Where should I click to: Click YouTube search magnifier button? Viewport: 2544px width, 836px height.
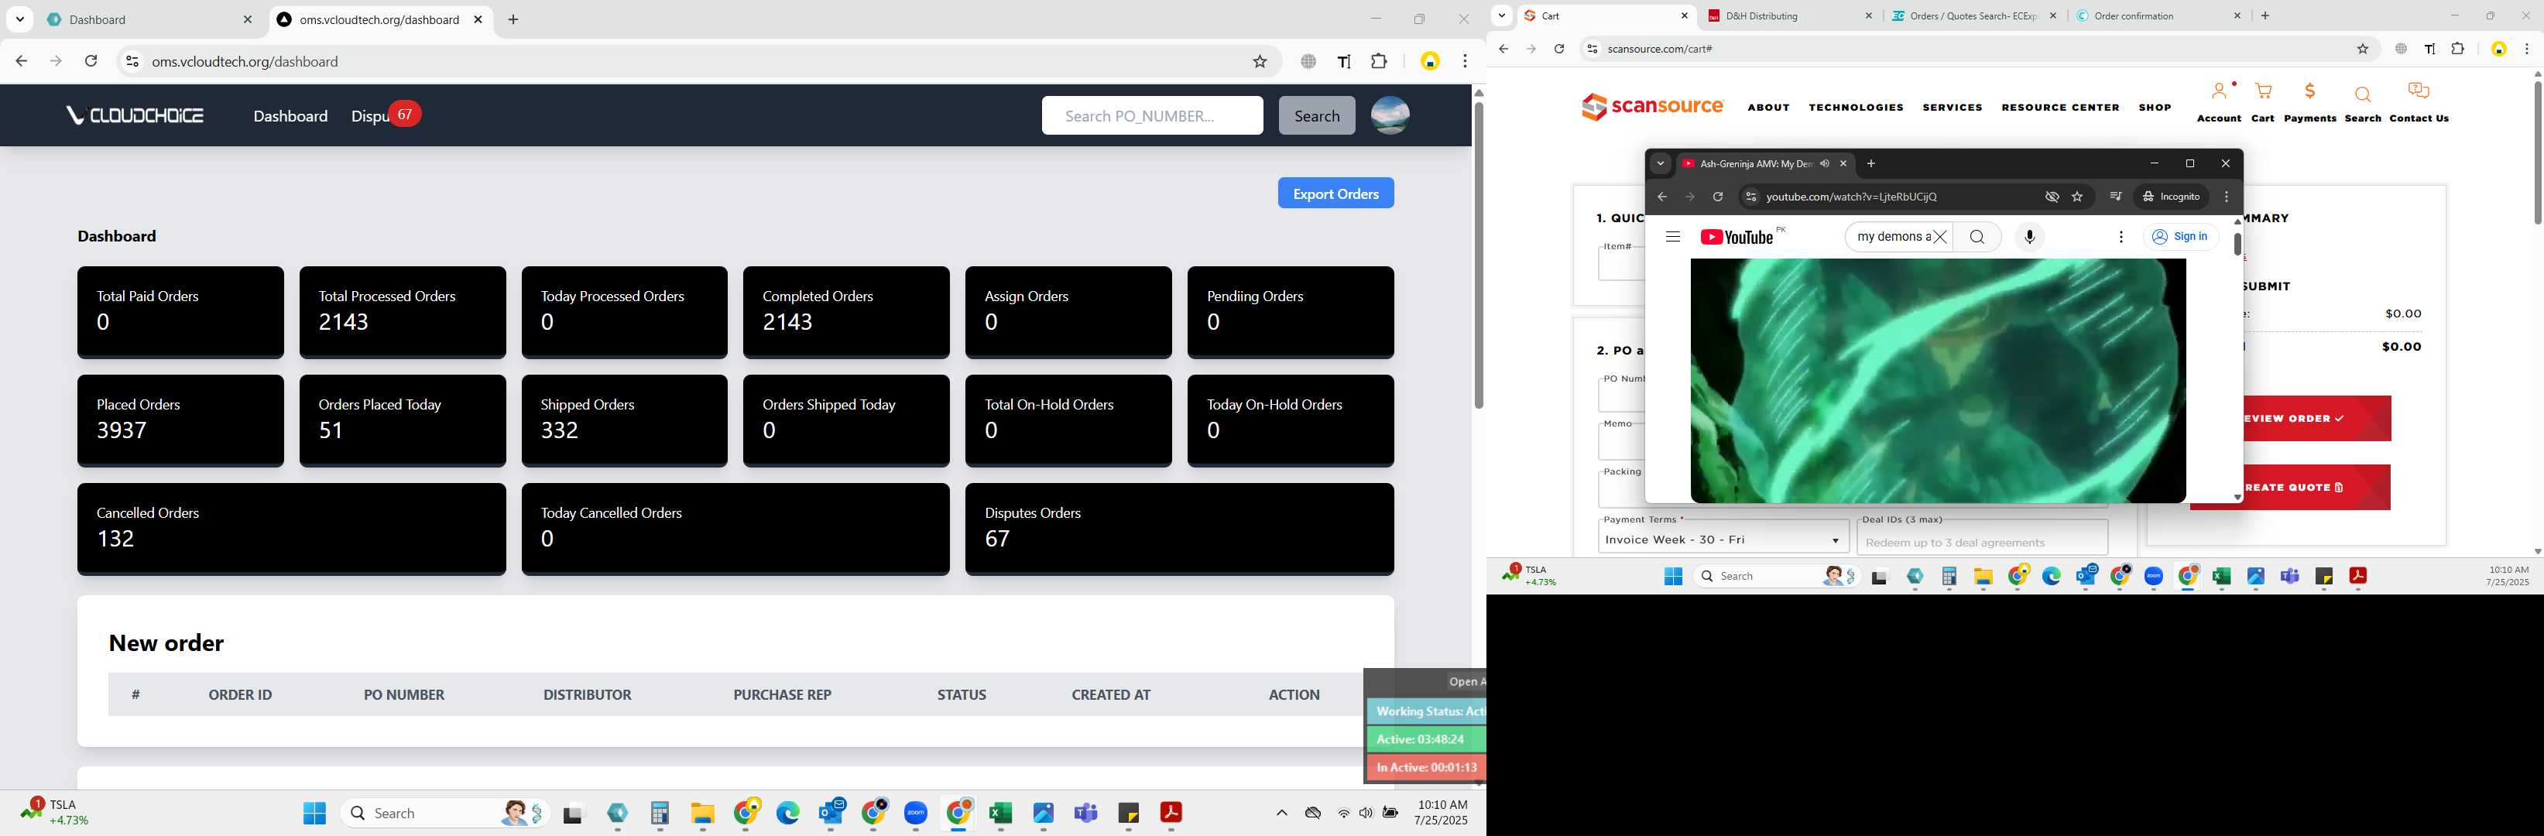tap(1977, 237)
